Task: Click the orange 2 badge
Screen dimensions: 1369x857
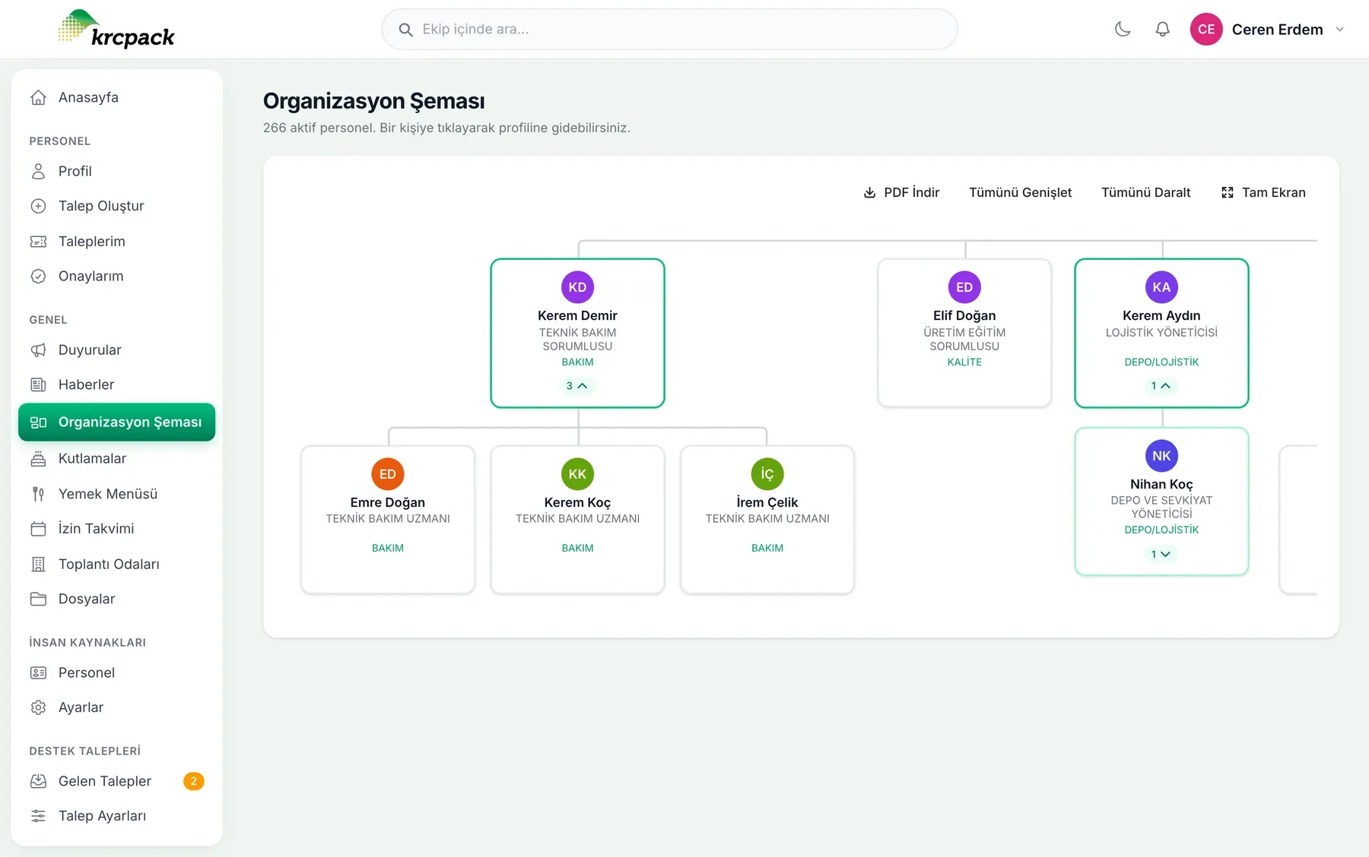Action: (x=194, y=781)
